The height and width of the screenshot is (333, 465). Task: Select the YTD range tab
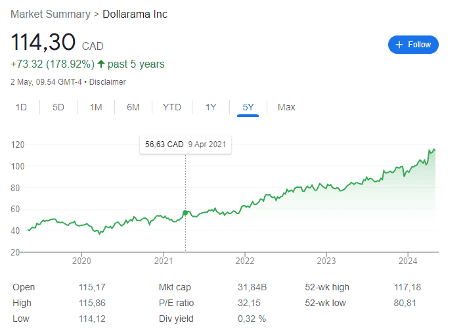pyautogui.click(x=172, y=107)
